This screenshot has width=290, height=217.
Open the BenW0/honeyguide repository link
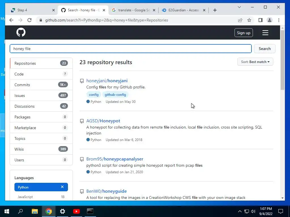pos(106,191)
